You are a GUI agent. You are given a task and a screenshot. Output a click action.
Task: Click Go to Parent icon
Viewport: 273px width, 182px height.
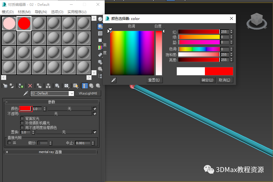point(91,86)
